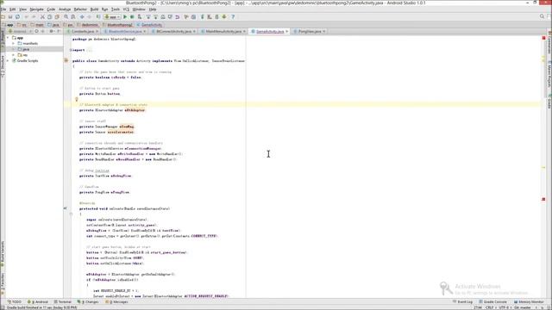
Task: Close the GameActivity.java tab
Action: point(287,32)
